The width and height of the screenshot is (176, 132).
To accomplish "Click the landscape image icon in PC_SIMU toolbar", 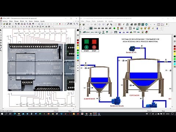I will coord(137,28).
